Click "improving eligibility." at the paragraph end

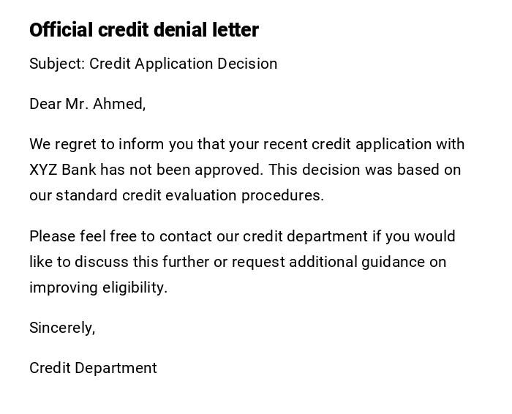[x=98, y=287]
